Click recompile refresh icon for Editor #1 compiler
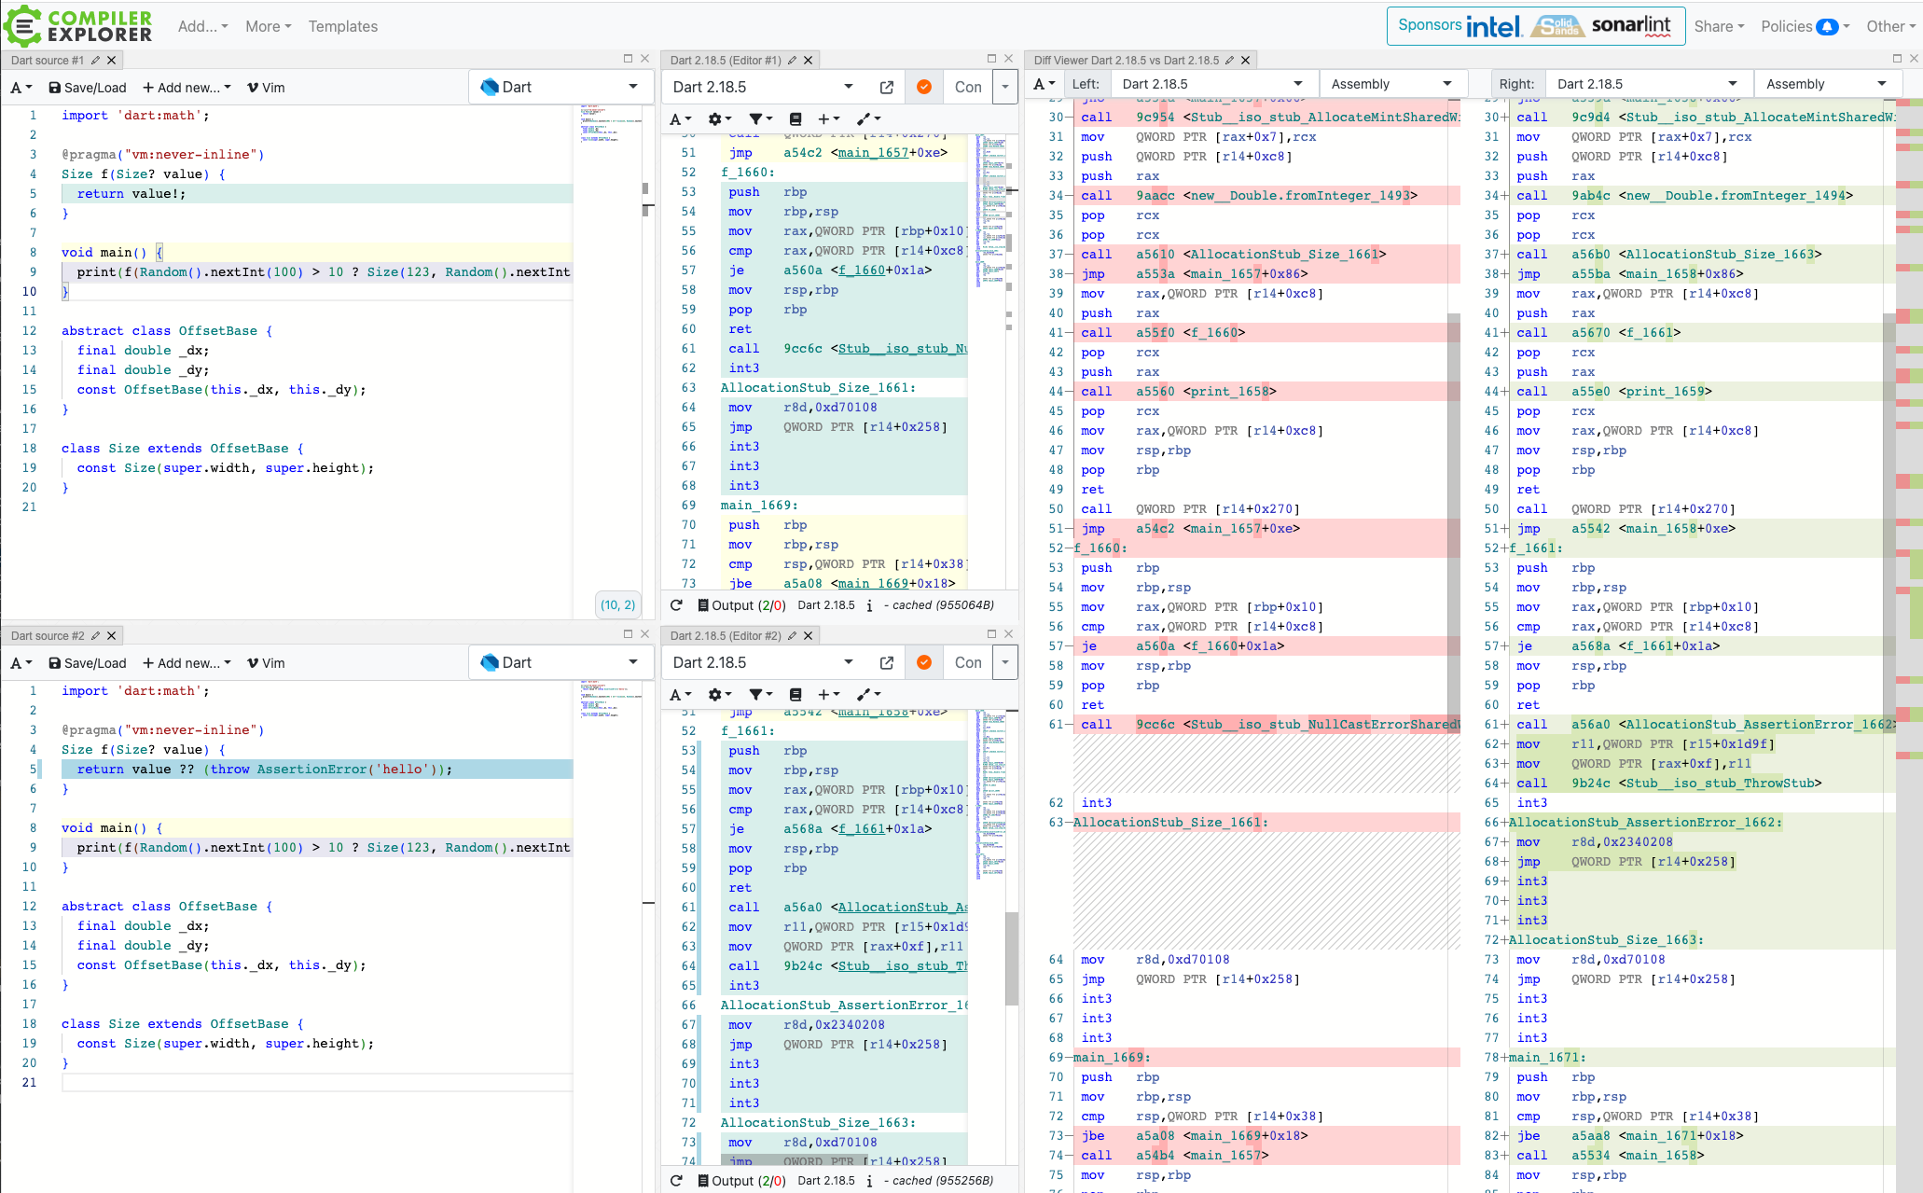The image size is (1923, 1193). [x=676, y=604]
